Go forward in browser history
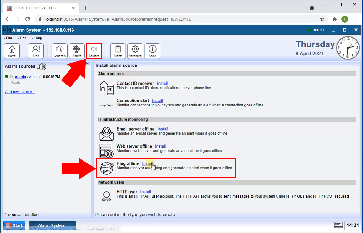 coord(18,19)
